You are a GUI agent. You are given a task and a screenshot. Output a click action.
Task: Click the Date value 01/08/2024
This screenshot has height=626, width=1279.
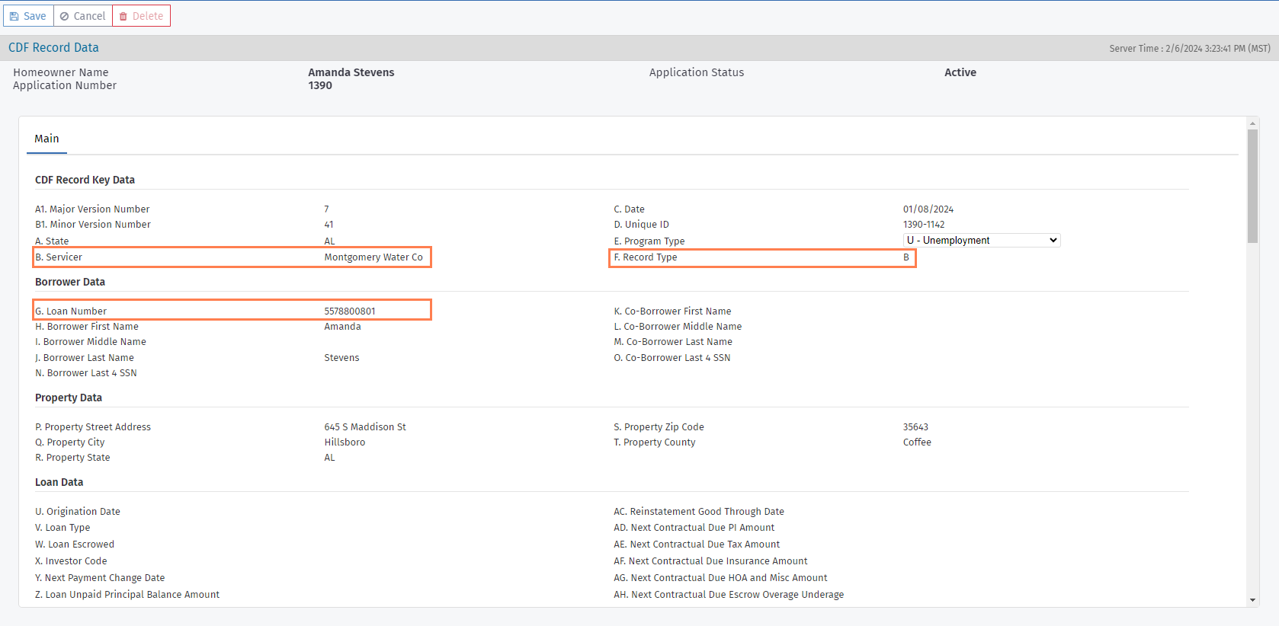(x=928, y=209)
